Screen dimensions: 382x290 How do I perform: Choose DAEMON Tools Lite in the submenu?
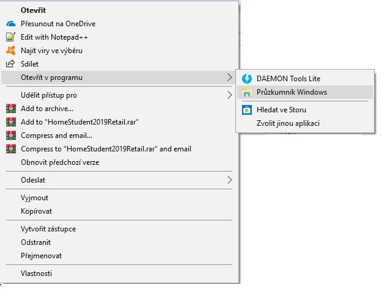pos(305,79)
